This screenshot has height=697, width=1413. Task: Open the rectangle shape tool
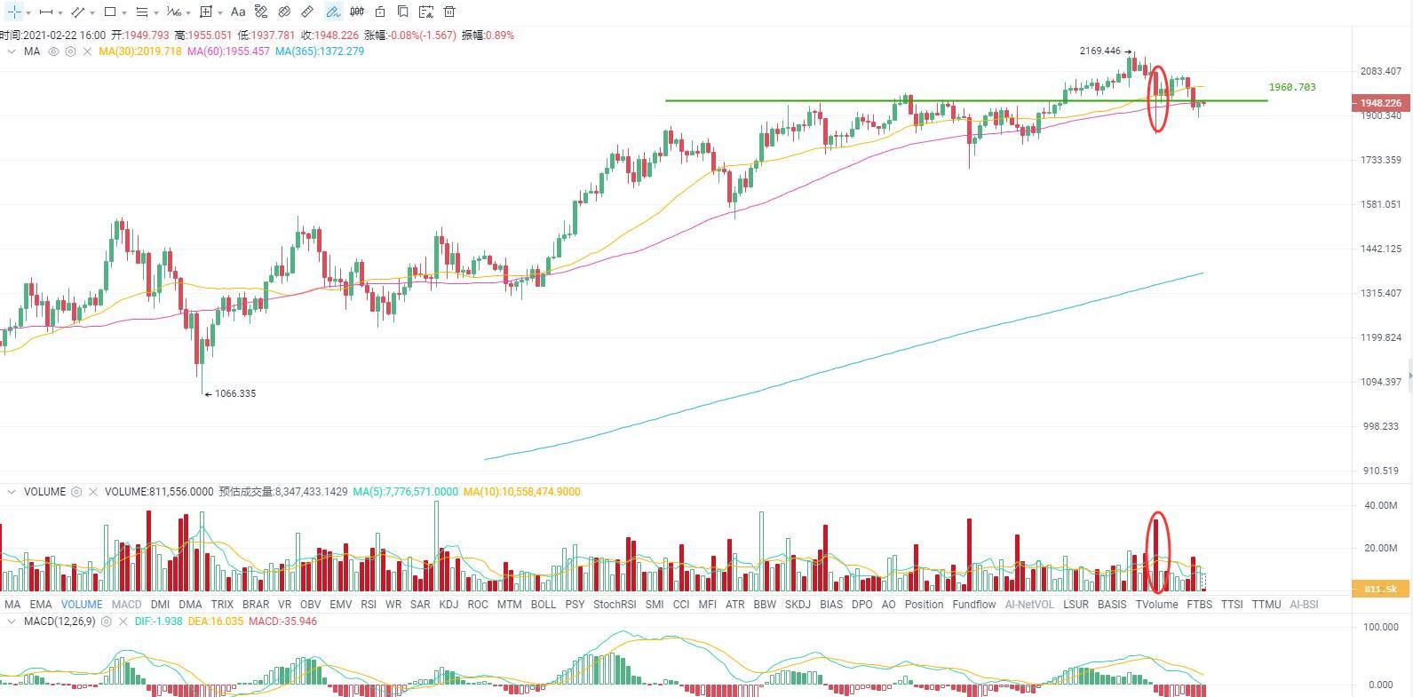click(x=110, y=12)
